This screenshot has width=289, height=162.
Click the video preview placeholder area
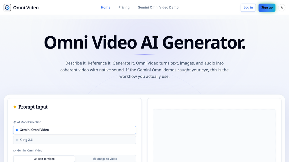point(214,136)
